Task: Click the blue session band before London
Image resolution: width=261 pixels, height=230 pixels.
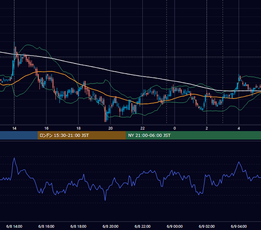Action: click(x=19, y=135)
